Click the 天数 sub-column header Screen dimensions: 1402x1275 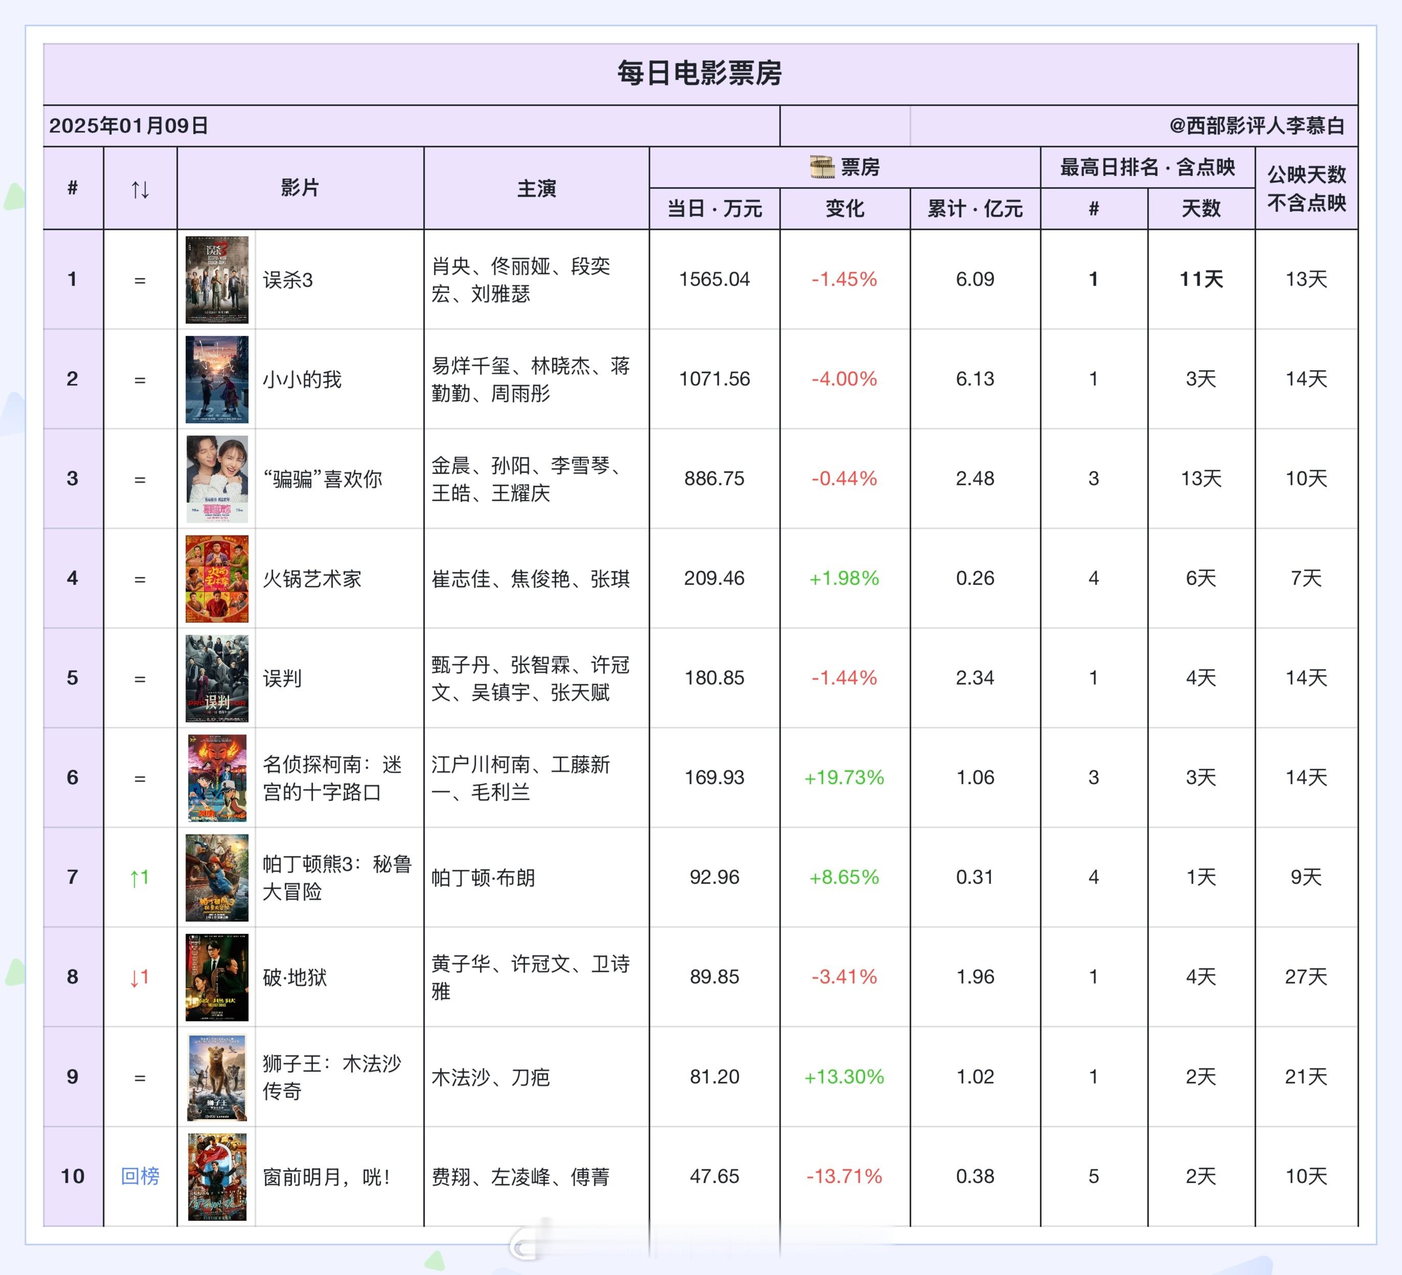coord(1201,209)
